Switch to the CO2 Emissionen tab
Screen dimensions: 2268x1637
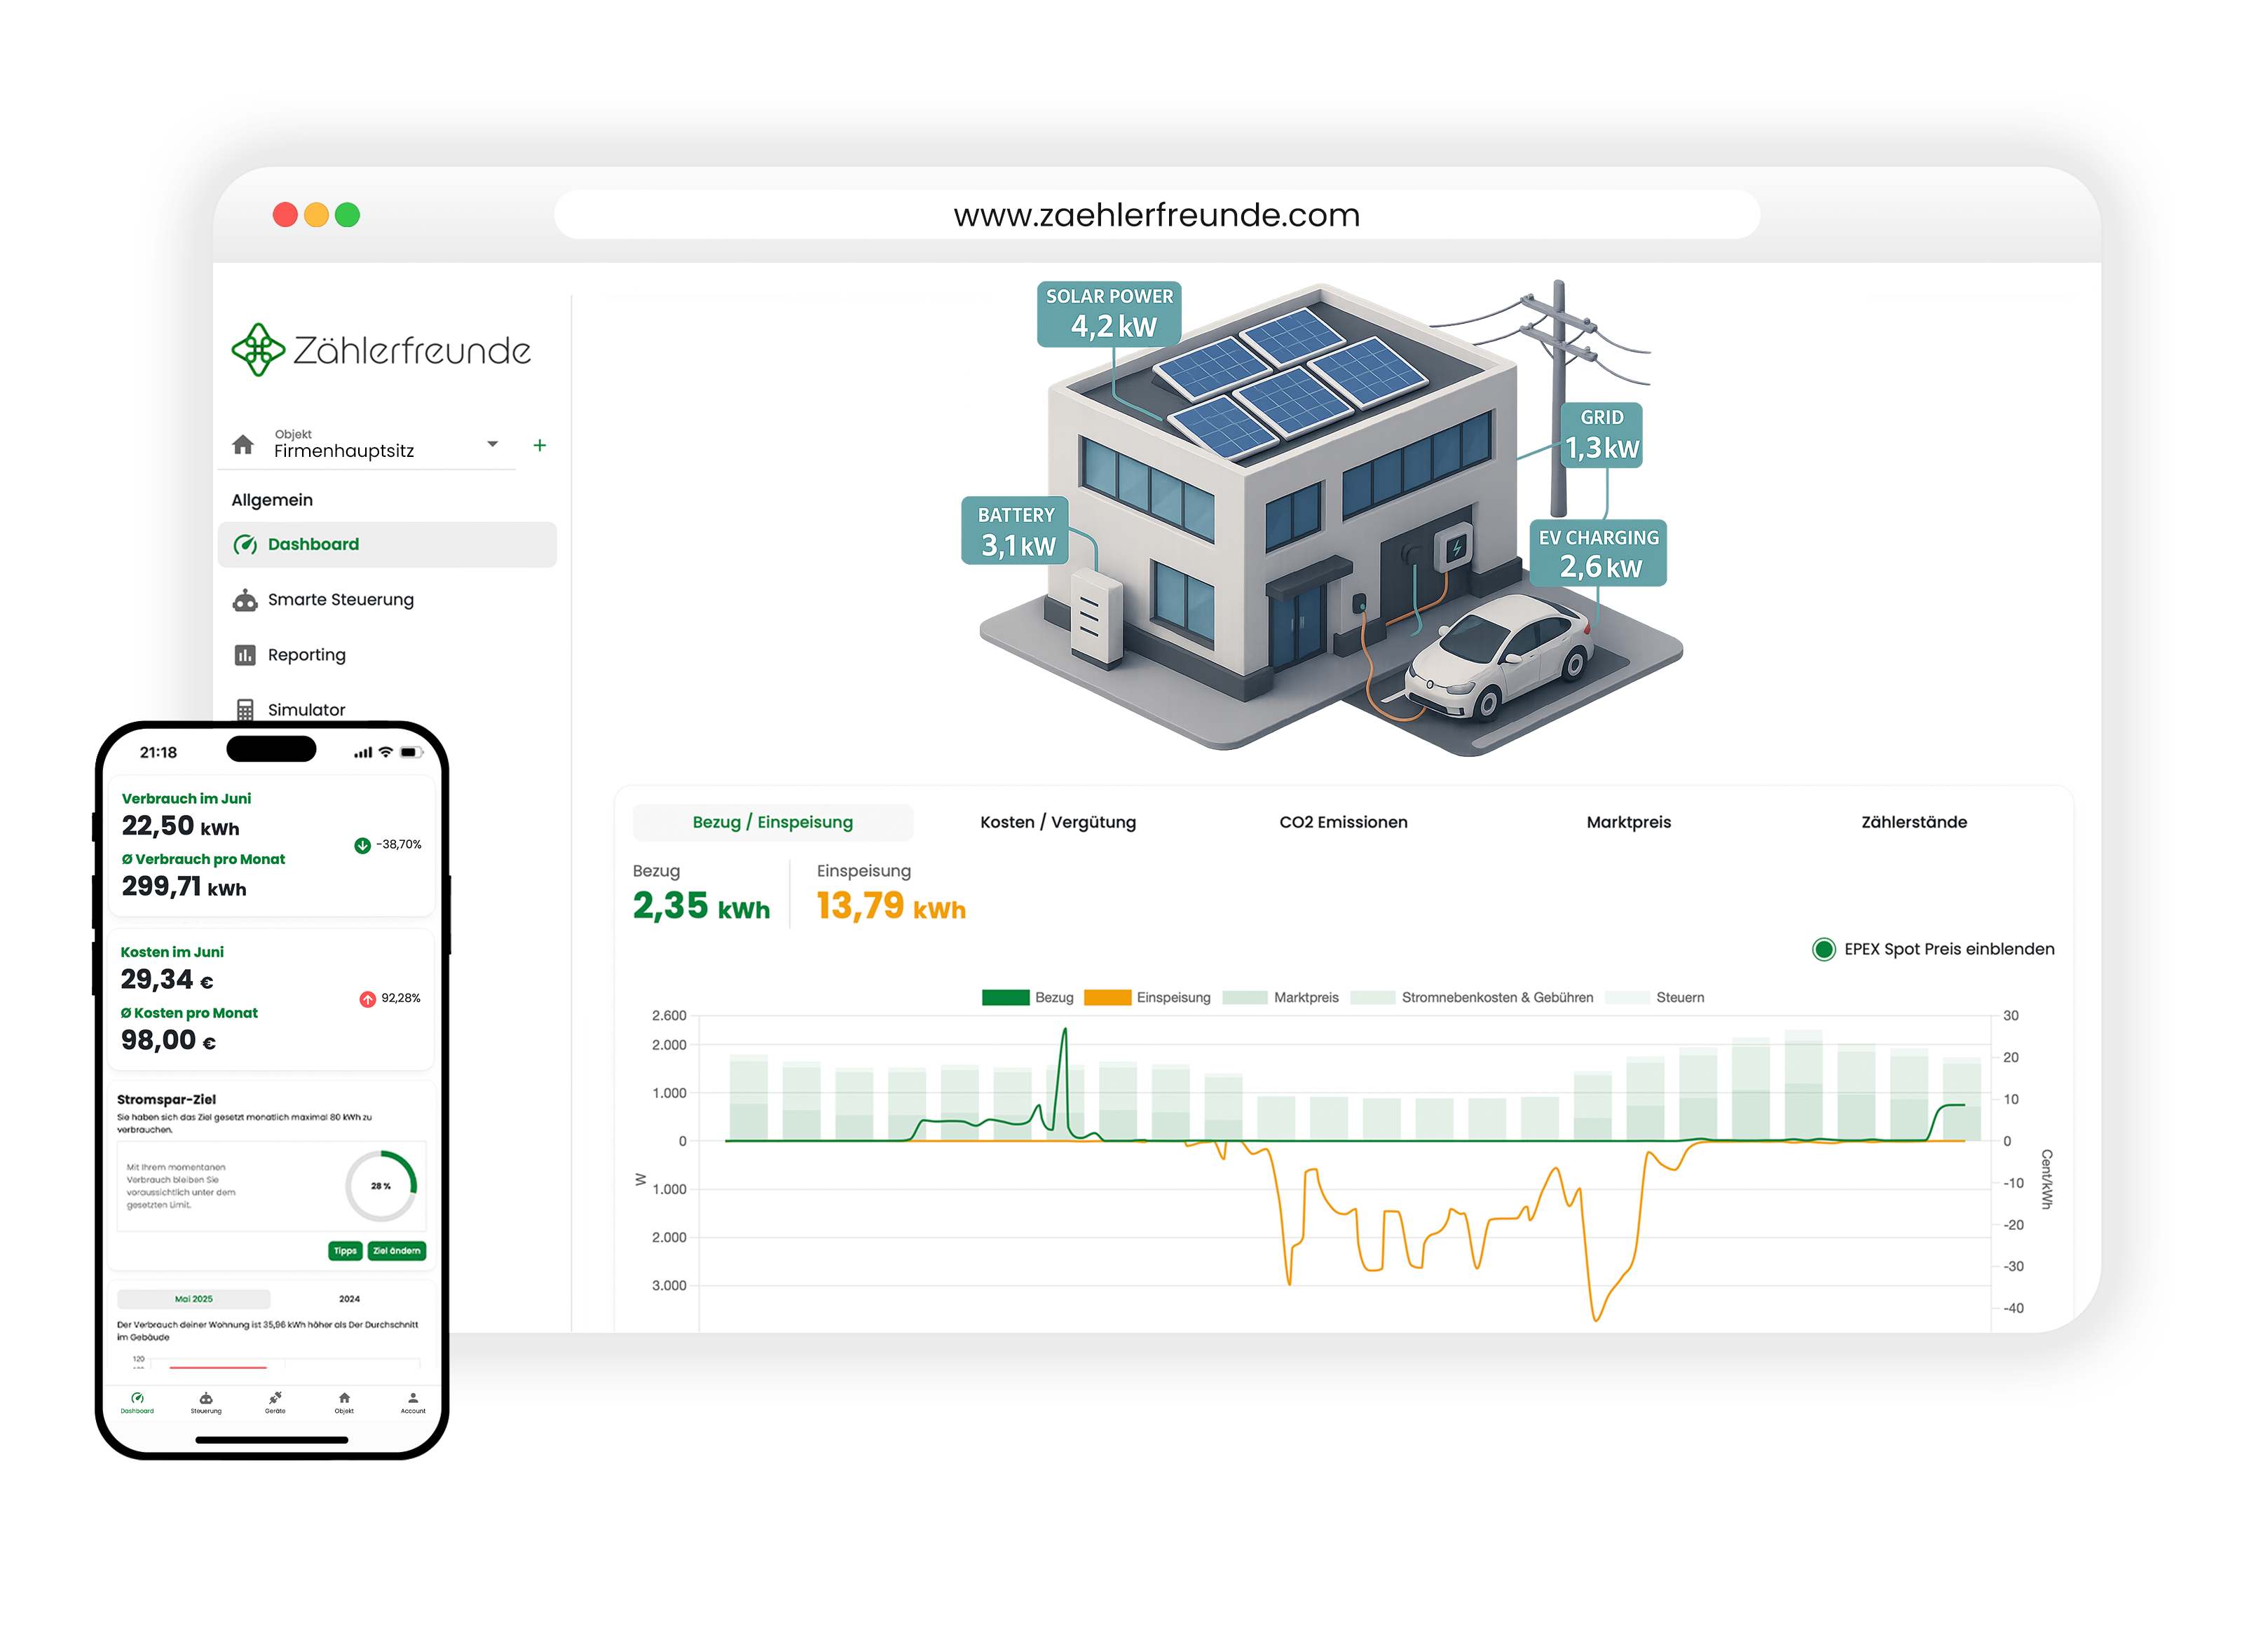click(1343, 822)
